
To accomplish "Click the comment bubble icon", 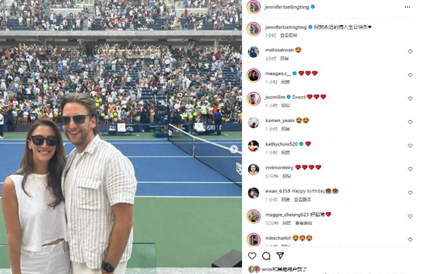I will click(266, 256).
